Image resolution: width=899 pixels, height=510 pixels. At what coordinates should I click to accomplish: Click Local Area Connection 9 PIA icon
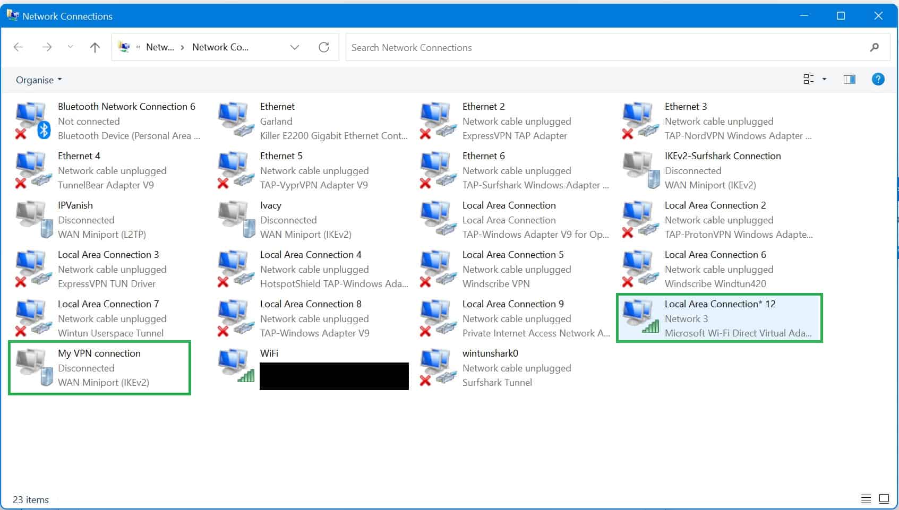[439, 318]
